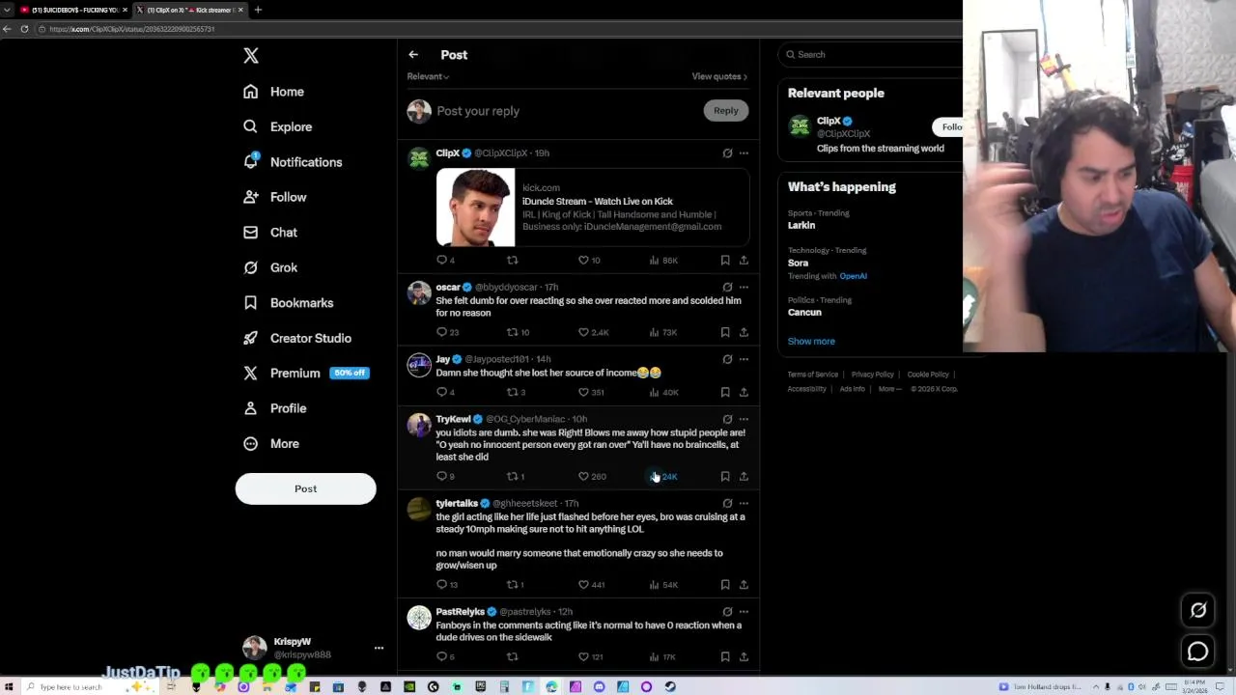The width and height of the screenshot is (1236, 695).
Task: Click the More circle icon in sidebar
Action: [x=250, y=444]
